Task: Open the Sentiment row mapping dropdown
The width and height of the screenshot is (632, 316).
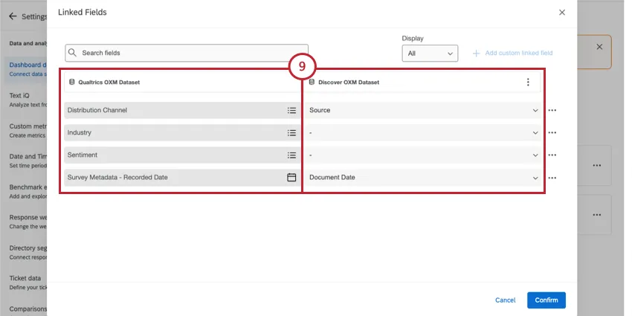Action: pos(423,155)
